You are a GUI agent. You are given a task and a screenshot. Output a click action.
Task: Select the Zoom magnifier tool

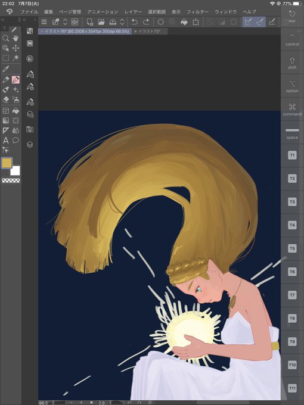click(x=6, y=39)
